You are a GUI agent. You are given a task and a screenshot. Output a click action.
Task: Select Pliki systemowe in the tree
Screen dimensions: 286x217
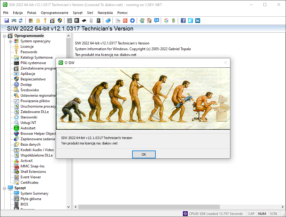click(x=33, y=63)
